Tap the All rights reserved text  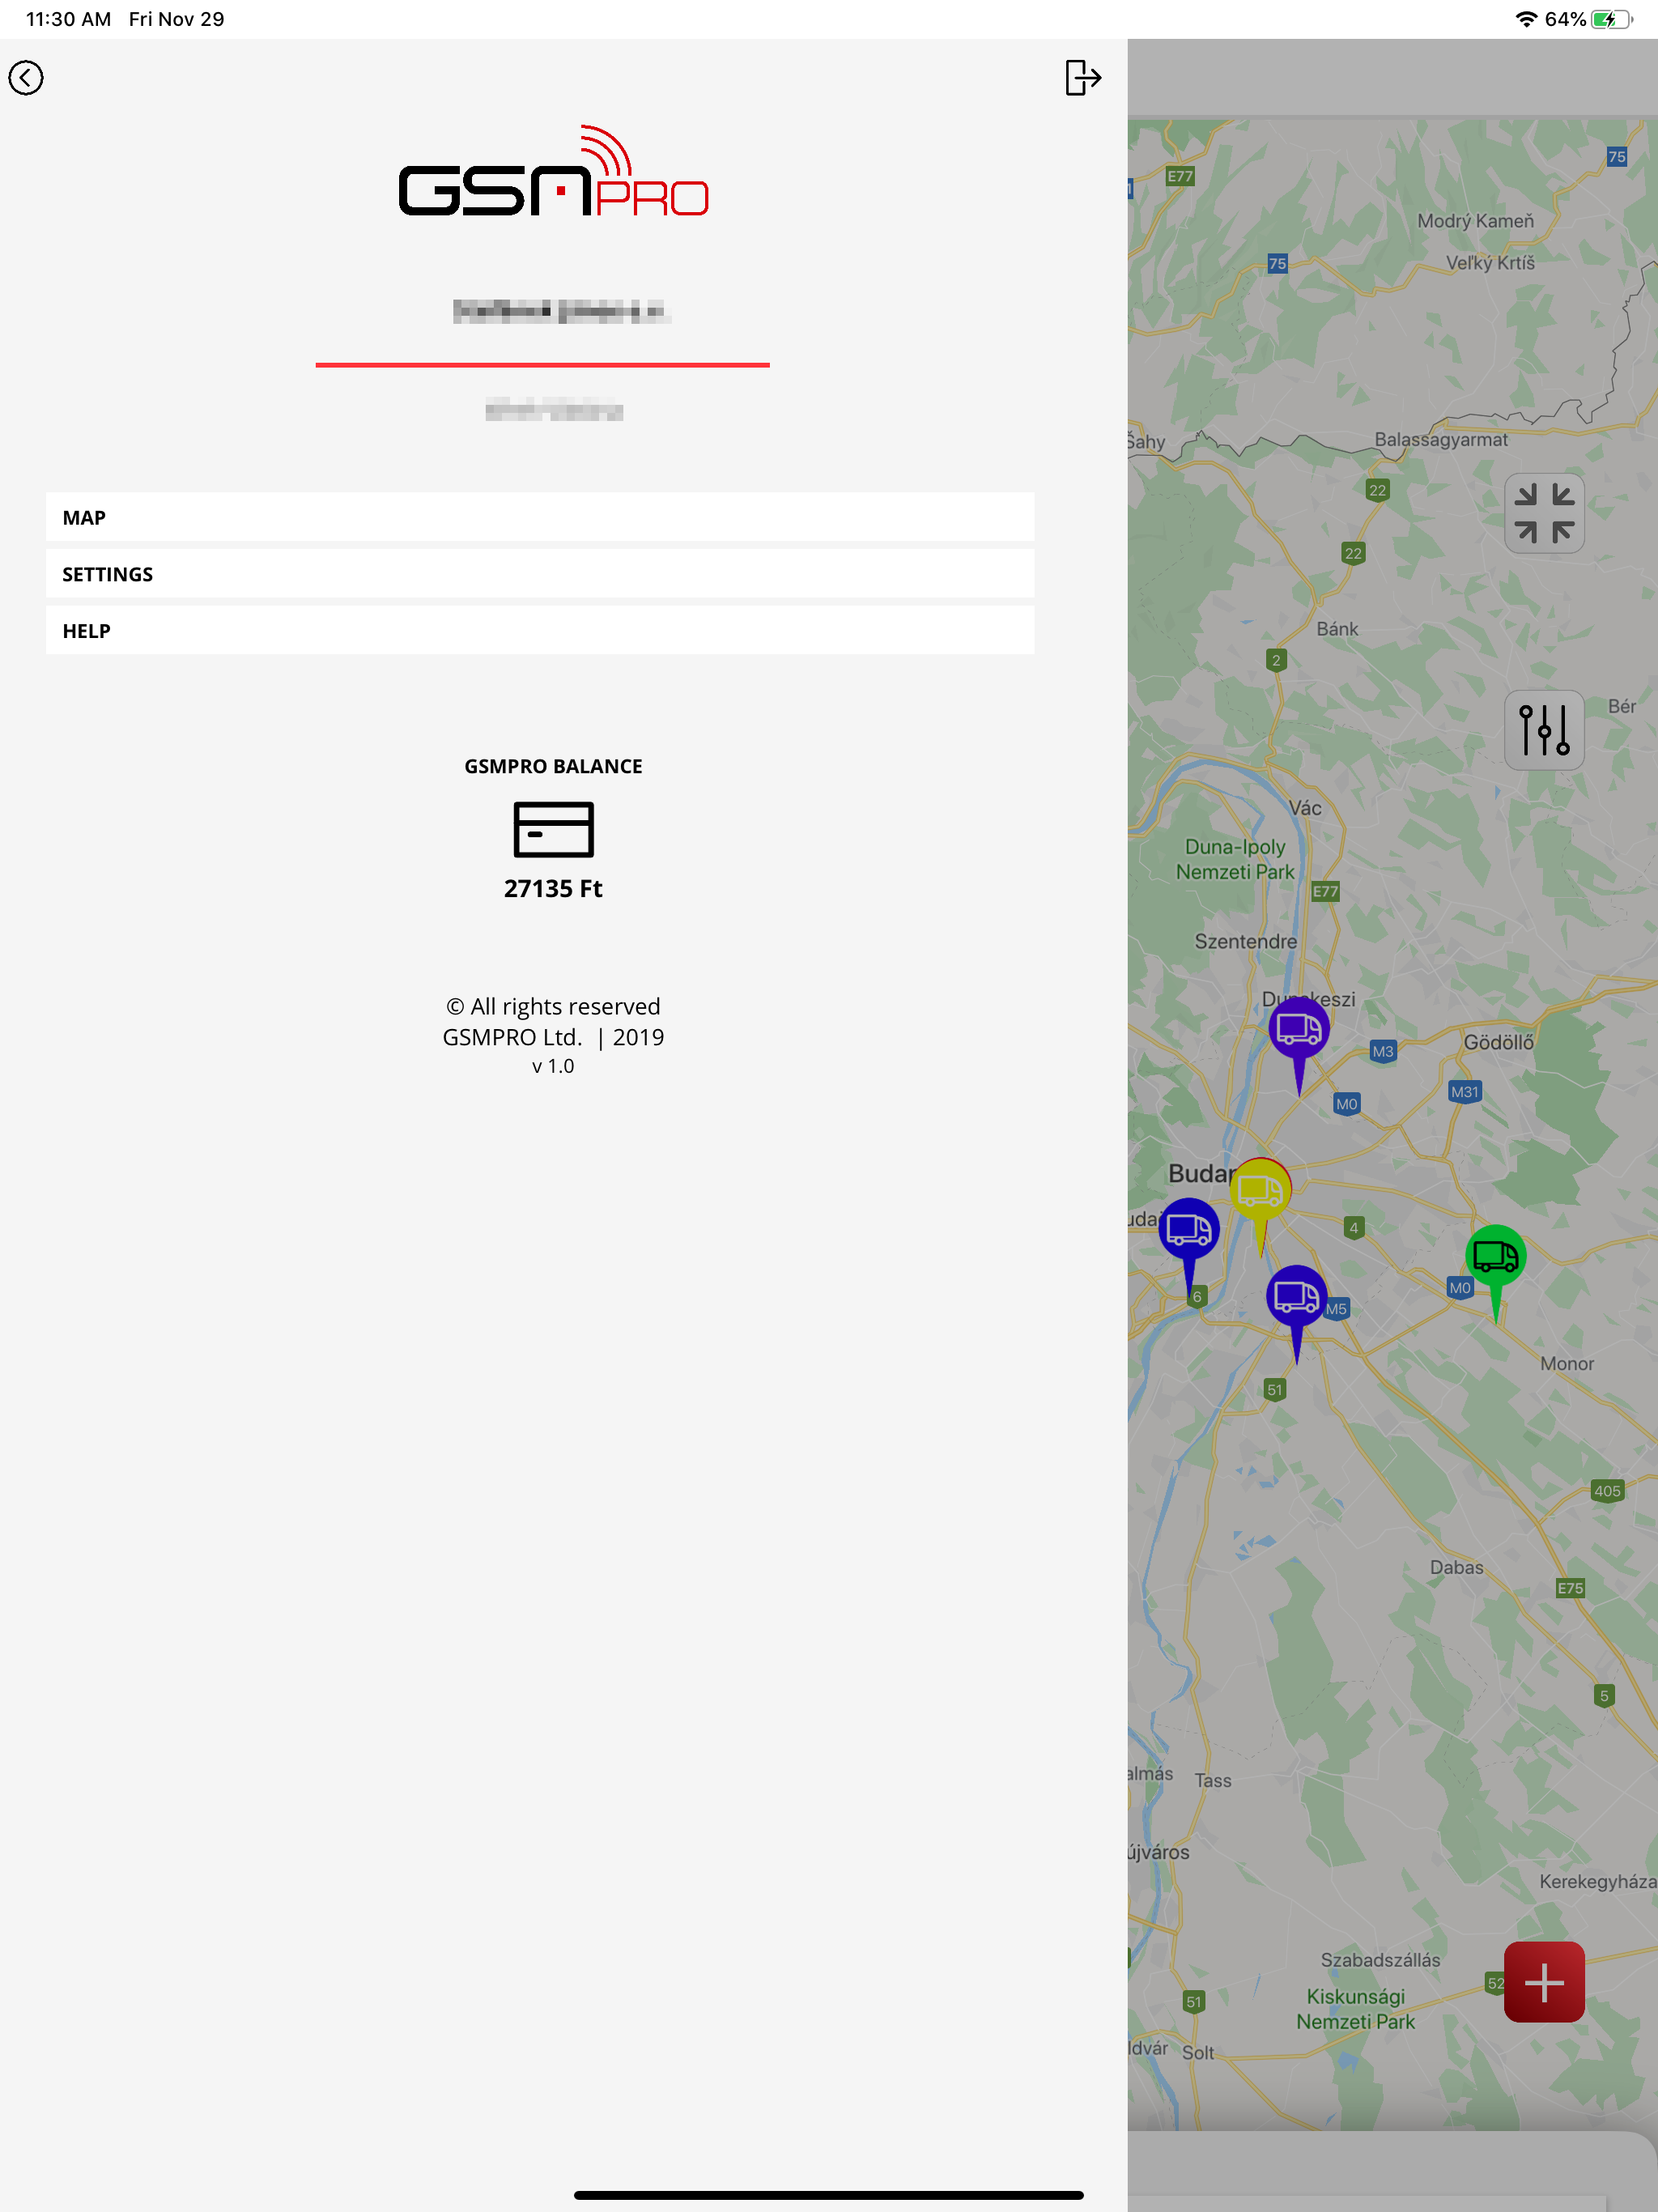(553, 1006)
